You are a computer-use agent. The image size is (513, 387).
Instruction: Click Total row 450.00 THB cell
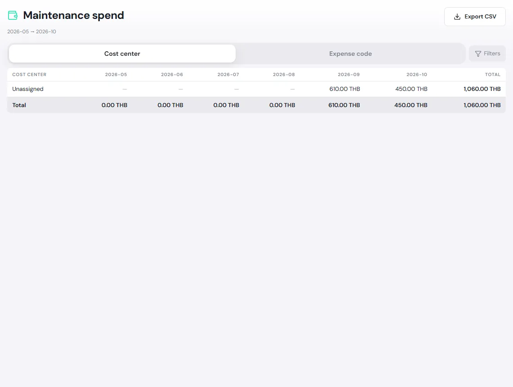411,105
